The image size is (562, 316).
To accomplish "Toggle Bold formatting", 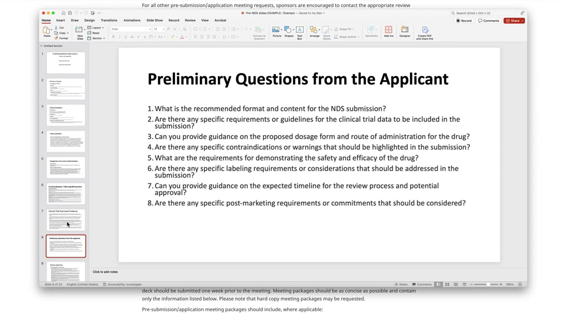I will (x=113, y=37).
